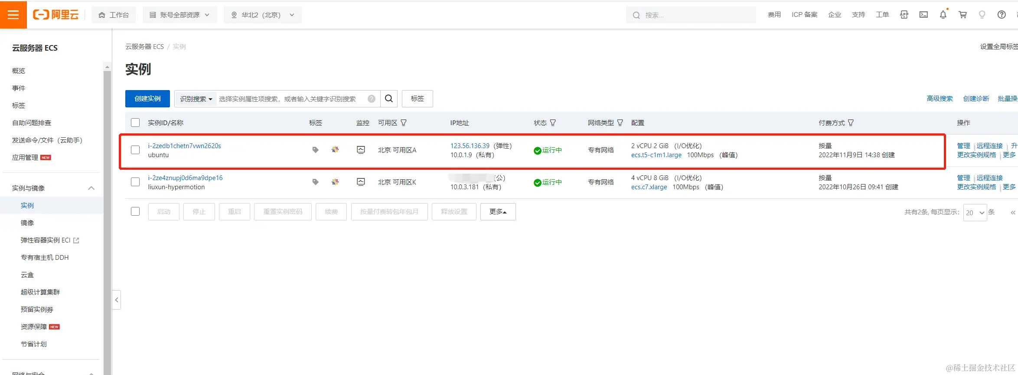Open the 华北2 (北京) region selector
Image resolution: width=1018 pixels, height=375 pixels.
tap(263, 15)
